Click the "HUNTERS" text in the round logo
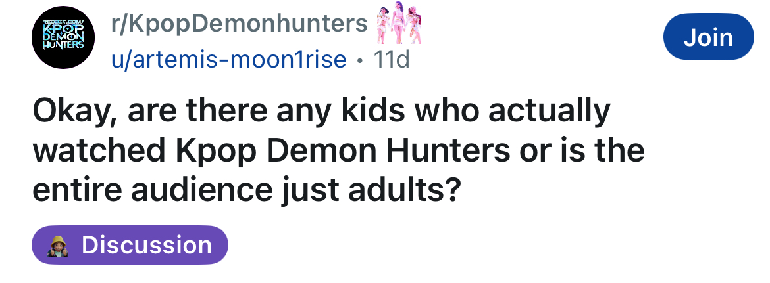The image size is (770, 283). click(x=63, y=46)
